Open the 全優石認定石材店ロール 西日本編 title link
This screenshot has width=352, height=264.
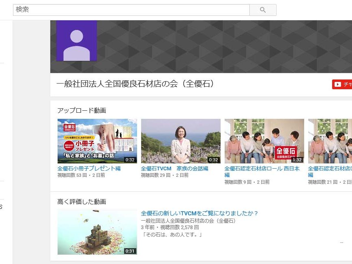262,172
